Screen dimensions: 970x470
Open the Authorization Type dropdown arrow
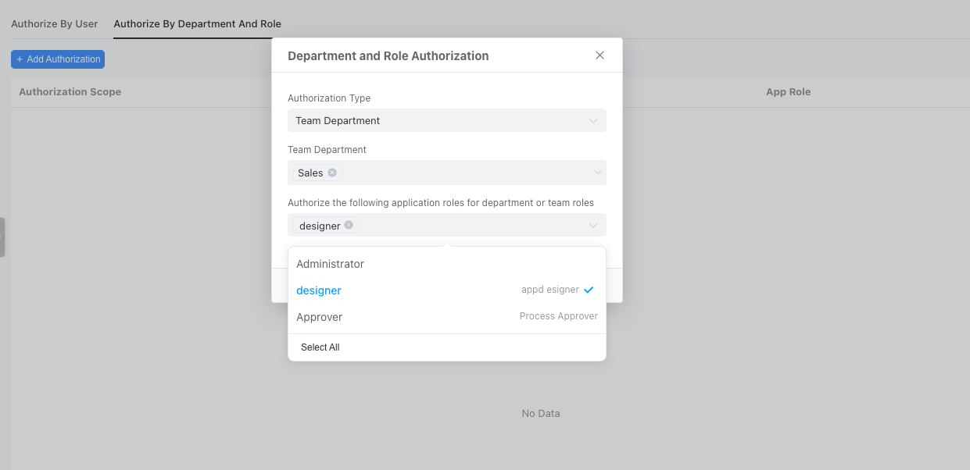click(x=593, y=121)
